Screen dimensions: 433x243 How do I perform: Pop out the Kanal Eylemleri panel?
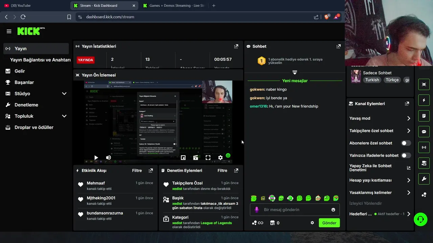(407, 104)
